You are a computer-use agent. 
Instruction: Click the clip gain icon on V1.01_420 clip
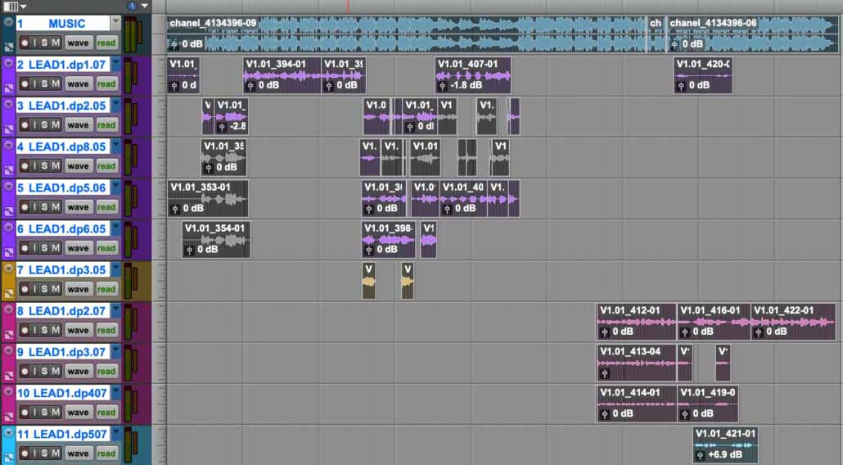tap(681, 85)
